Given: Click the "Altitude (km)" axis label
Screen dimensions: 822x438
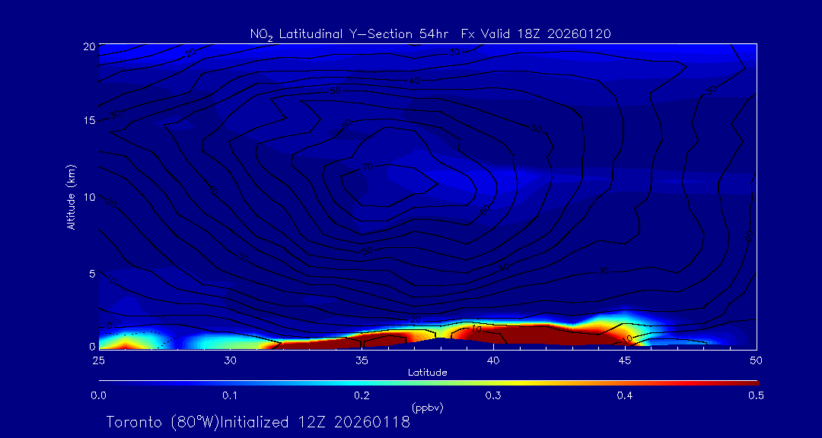Looking at the screenshot, I should pos(71,196).
